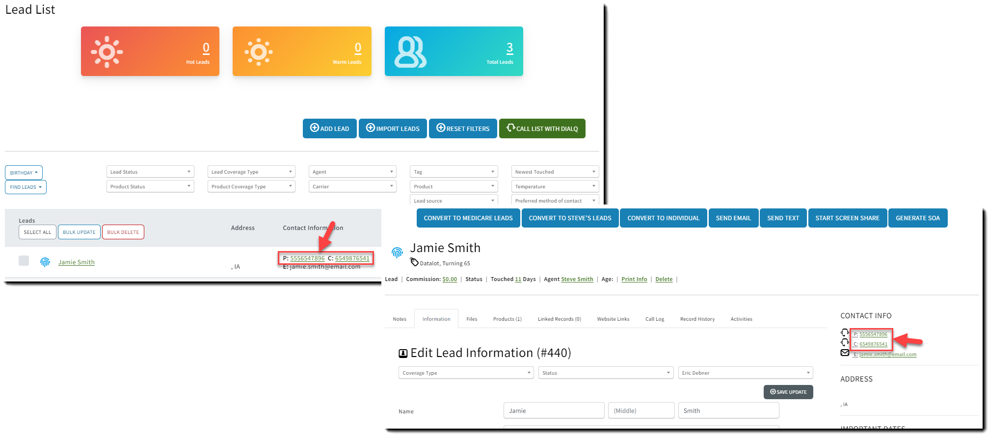Open the Product filter dropdown
Screen dimensions: 988x434
tap(454, 186)
